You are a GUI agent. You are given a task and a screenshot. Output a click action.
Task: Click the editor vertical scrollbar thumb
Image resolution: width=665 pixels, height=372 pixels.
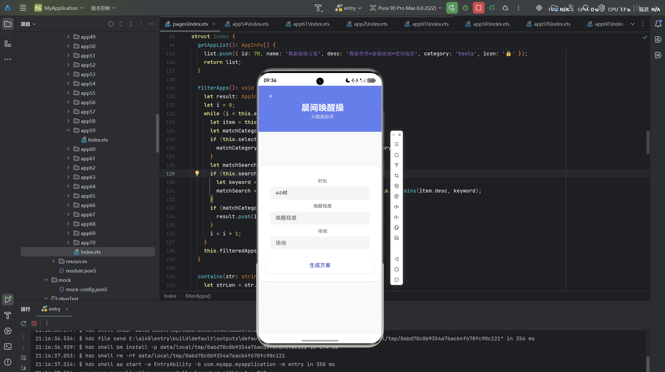[648, 142]
